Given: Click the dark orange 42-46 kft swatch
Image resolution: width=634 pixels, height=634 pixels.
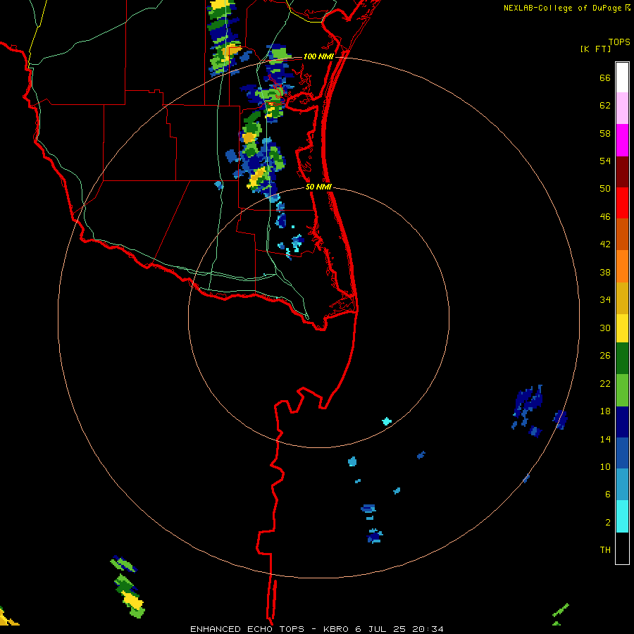Looking at the screenshot, I should [622, 234].
